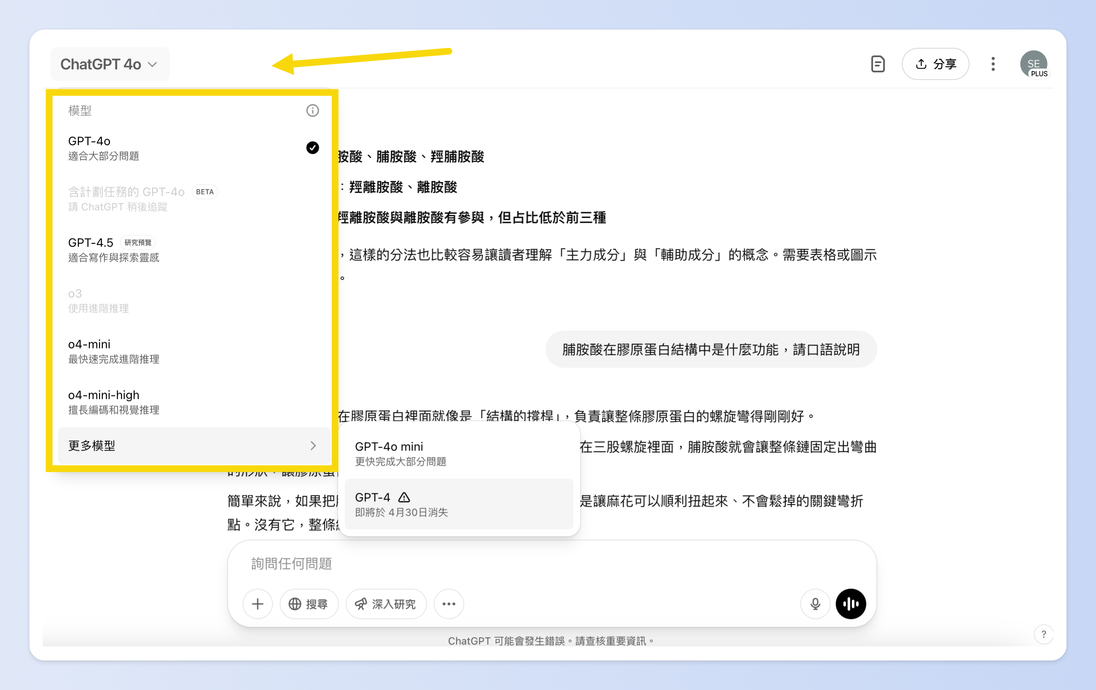Open the canvas document icon in header
Viewport: 1096px width, 690px height.
click(x=878, y=64)
